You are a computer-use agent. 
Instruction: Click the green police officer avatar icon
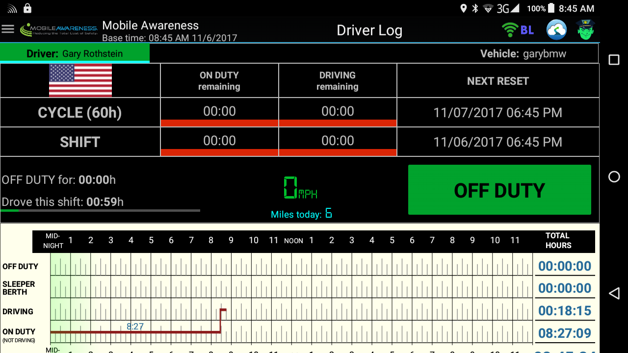point(585,29)
